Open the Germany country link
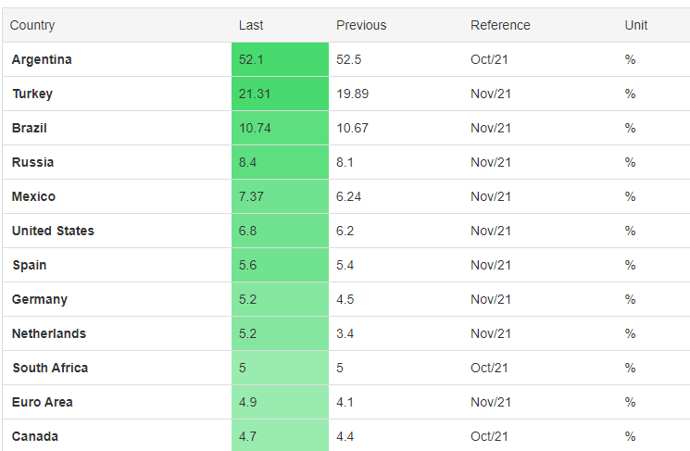Viewport: 690px width, 451px height. coord(39,300)
